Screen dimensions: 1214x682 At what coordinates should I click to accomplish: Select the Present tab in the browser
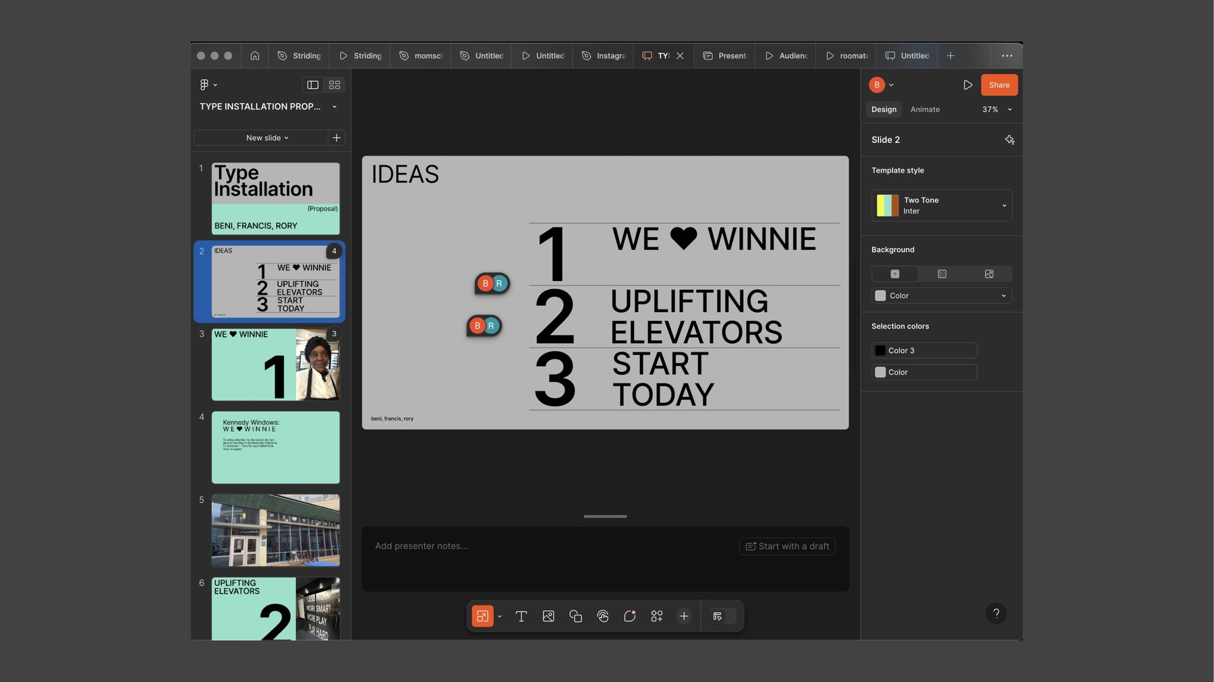724,55
